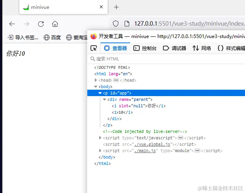Expand the head element node

pyautogui.click(x=96, y=80)
